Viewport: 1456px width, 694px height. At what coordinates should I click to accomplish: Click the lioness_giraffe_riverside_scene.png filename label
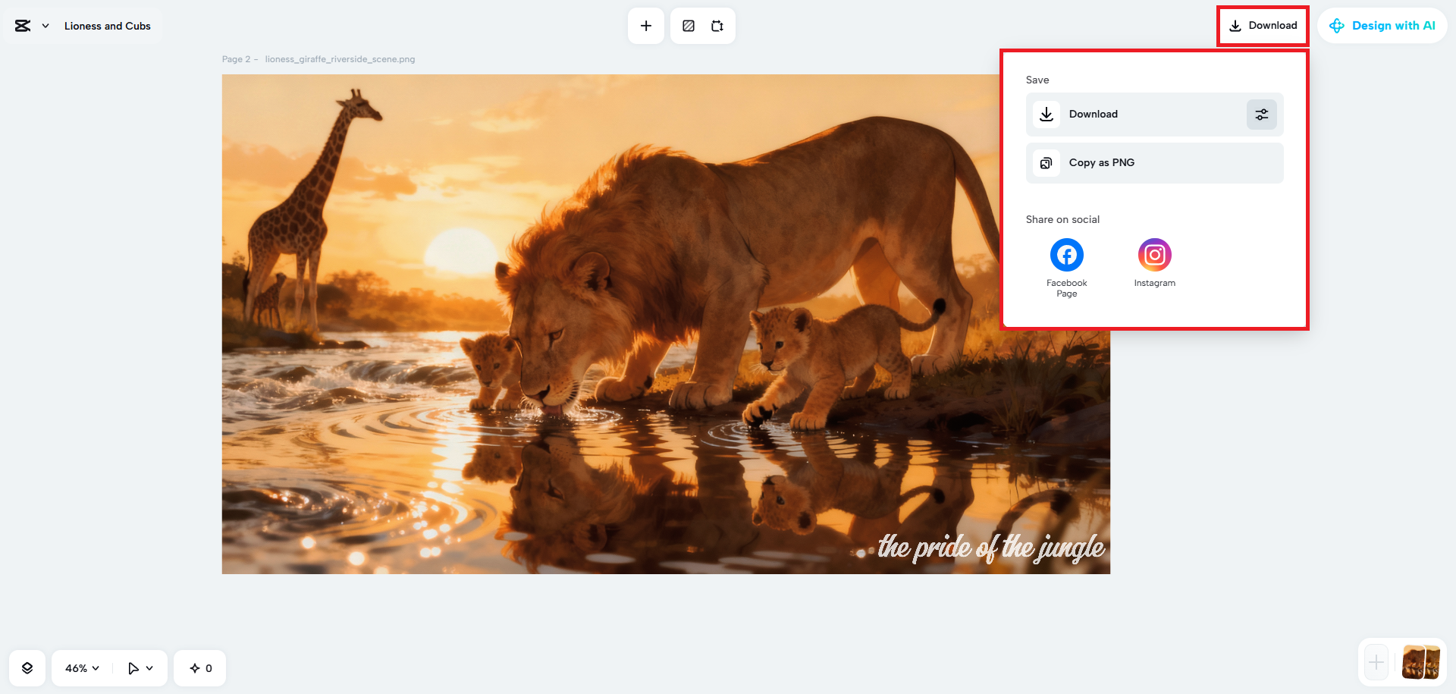340,58
